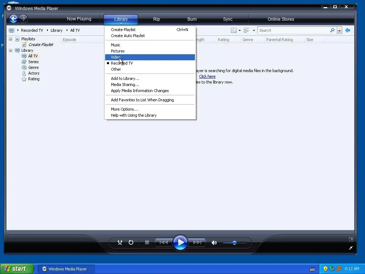
Task: Turn on repeat in playback controls
Action: tap(131, 243)
